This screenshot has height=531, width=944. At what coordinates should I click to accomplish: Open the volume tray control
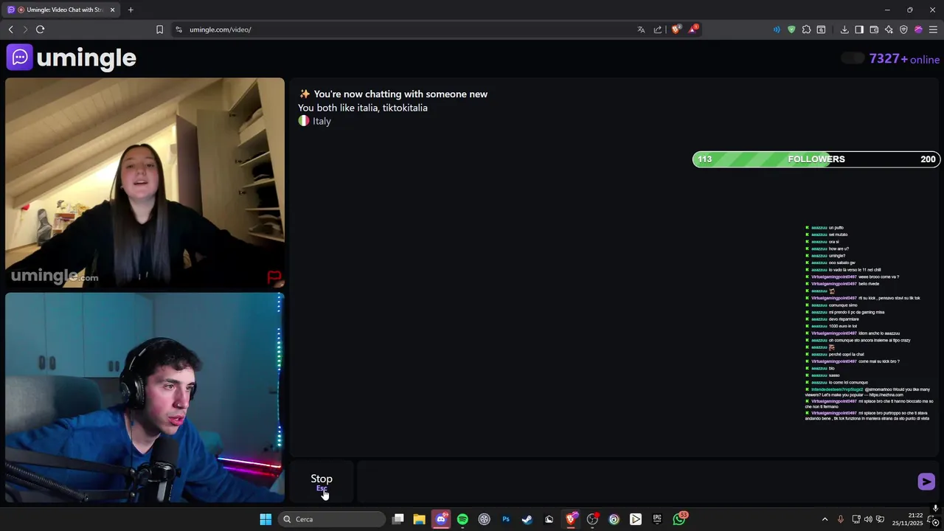[x=868, y=519]
